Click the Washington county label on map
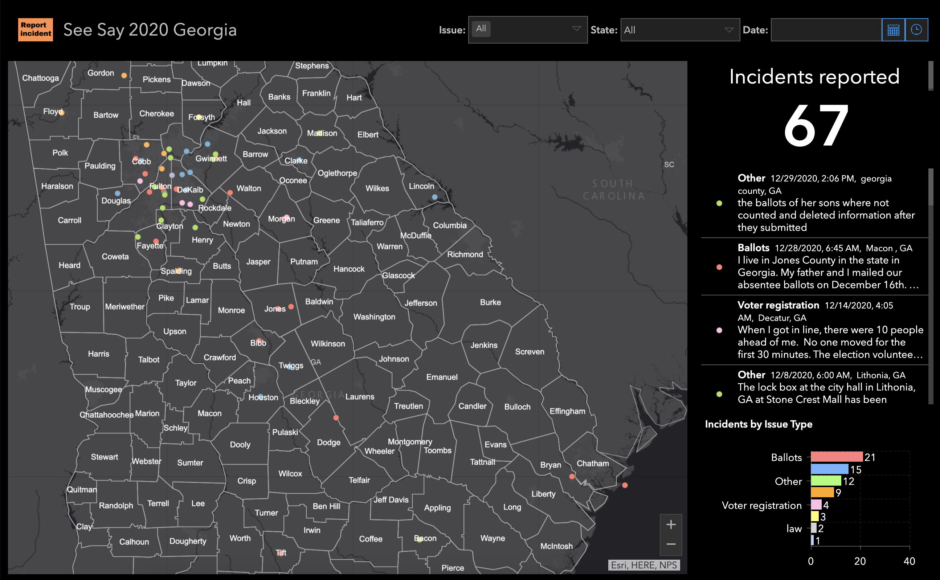940x580 pixels. 374,317
